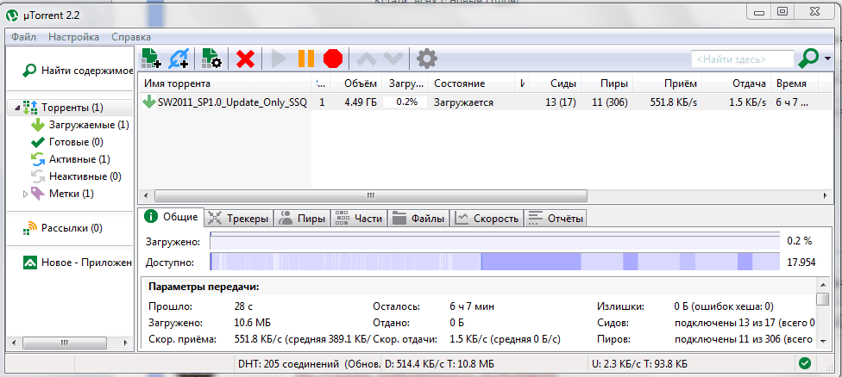Switch to the Общие tab

pos(172,216)
